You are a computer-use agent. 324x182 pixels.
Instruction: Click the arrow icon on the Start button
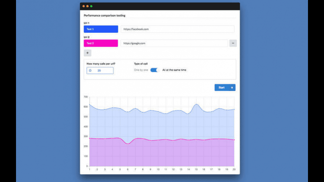coord(232,88)
